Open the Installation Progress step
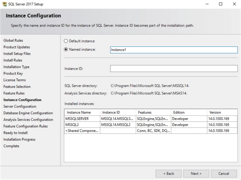The height and width of the screenshot is (180, 241). (19, 139)
